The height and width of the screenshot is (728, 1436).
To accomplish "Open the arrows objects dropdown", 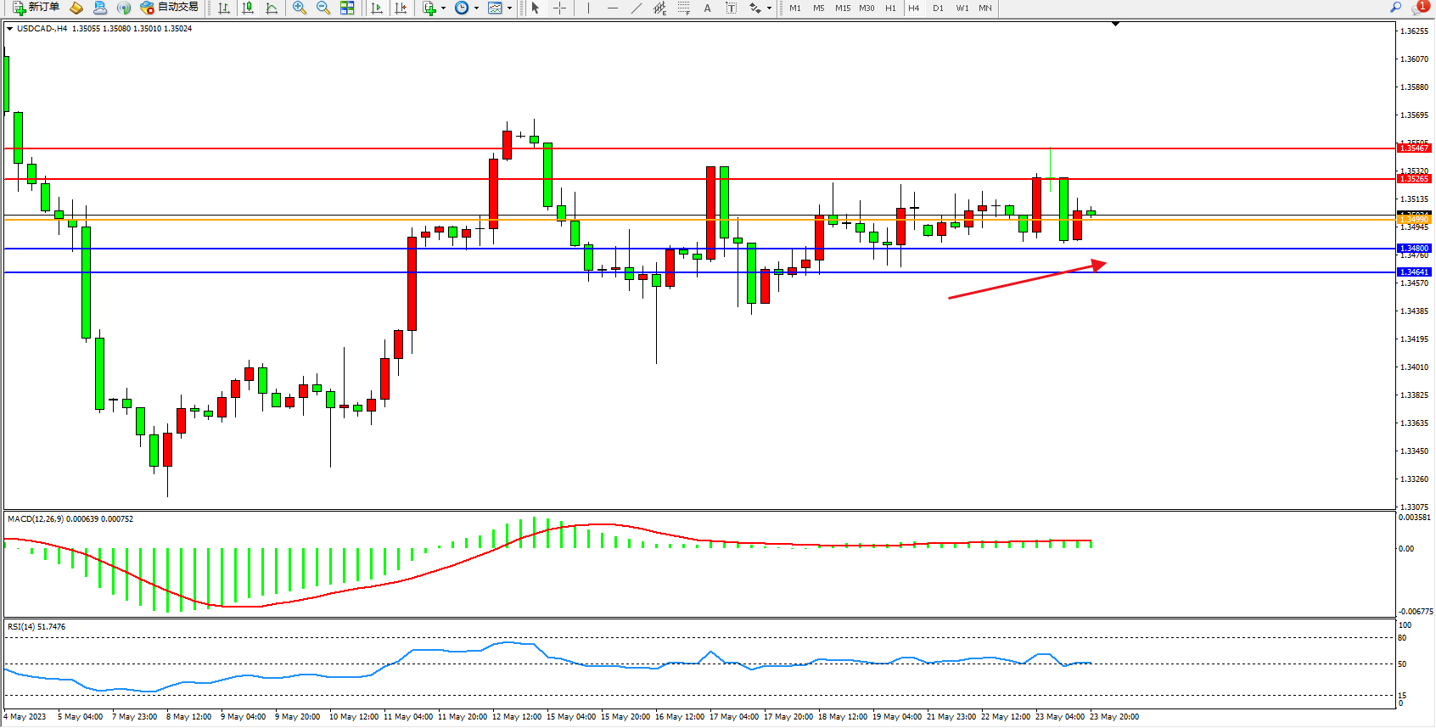I will [769, 8].
